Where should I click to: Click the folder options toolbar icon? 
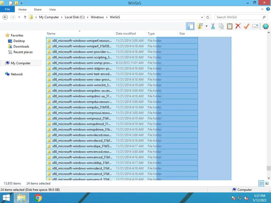coord(200,26)
